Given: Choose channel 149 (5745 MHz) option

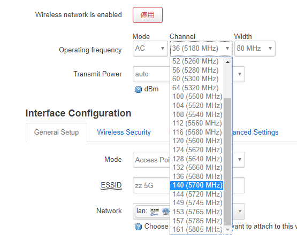Looking at the screenshot, I should (x=196, y=203).
